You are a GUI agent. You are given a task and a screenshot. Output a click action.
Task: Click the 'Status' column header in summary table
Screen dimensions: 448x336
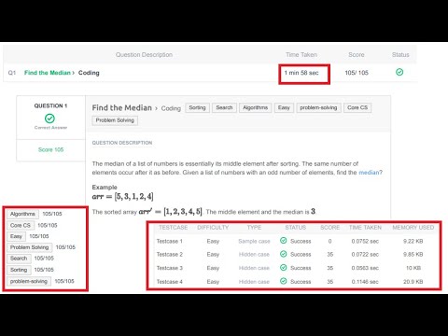click(400, 55)
